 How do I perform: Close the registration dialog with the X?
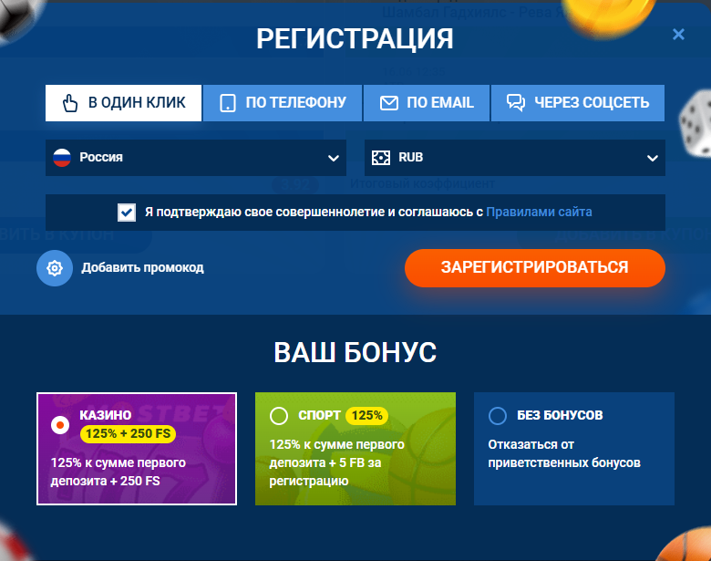coord(678,35)
